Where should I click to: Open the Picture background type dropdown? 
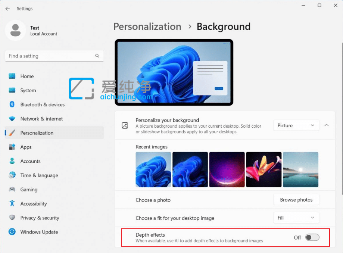[x=296, y=125]
